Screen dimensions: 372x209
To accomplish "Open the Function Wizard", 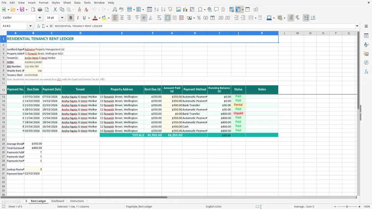I will (x=39, y=26).
